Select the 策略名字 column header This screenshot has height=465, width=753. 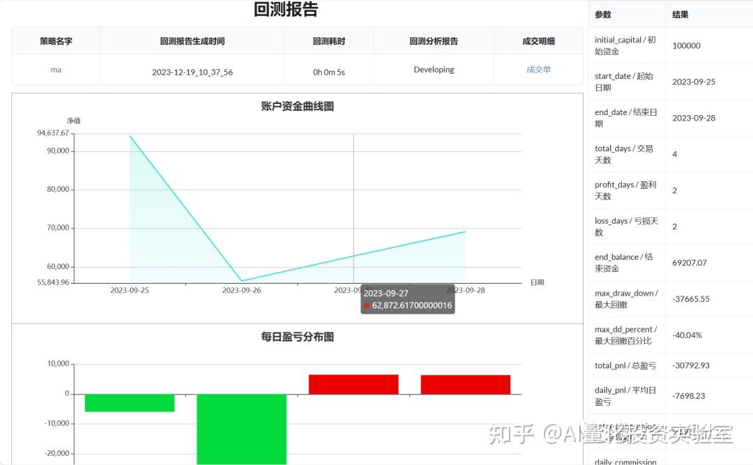[56, 41]
